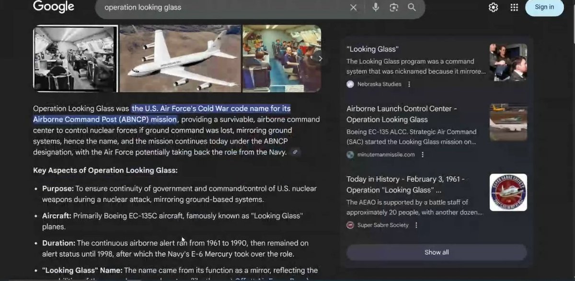This screenshot has height=281, width=575.
Task: Click the 'Aircraft:' bullet label
Action: [x=57, y=216]
